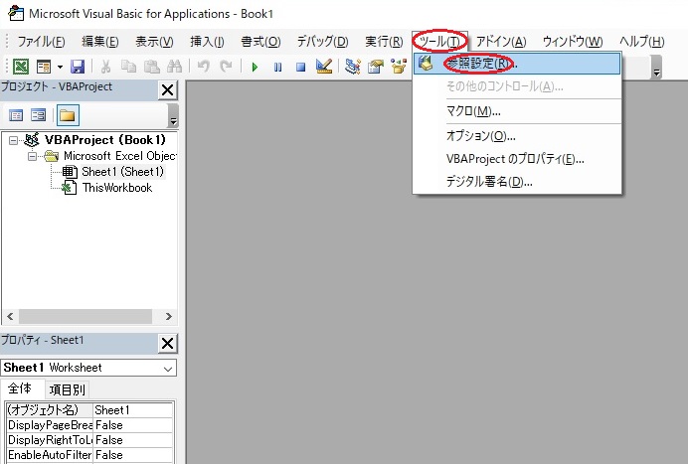Toggle Design Mode icon
The height and width of the screenshot is (464, 688).
point(324,67)
